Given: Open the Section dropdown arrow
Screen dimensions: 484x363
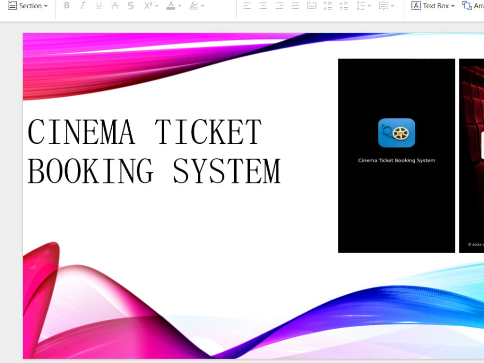Looking at the screenshot, I should (46, 6).
